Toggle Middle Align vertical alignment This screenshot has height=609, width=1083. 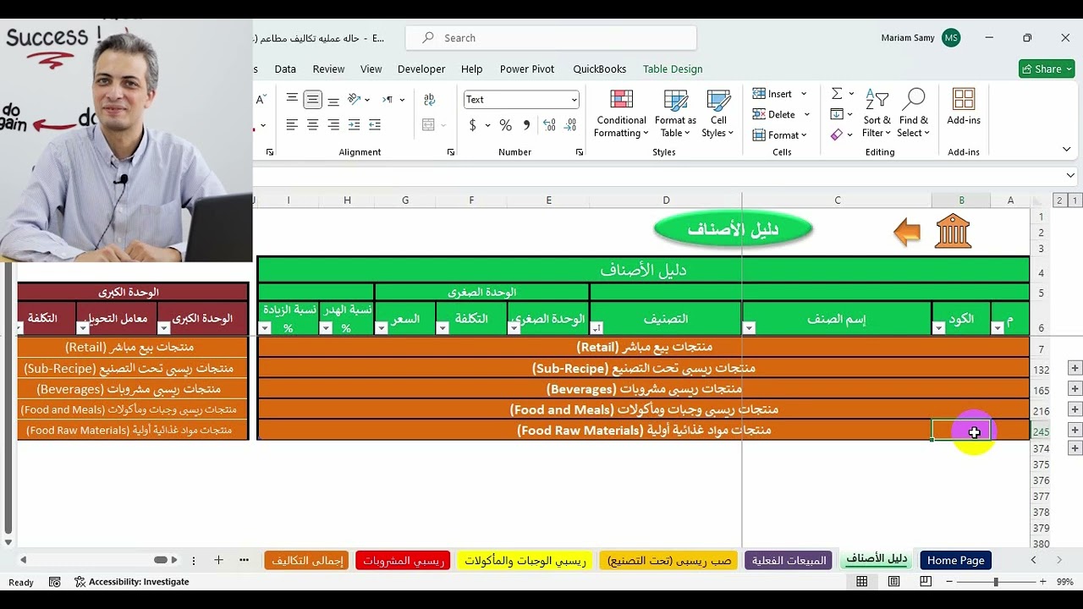pos(312,99)
